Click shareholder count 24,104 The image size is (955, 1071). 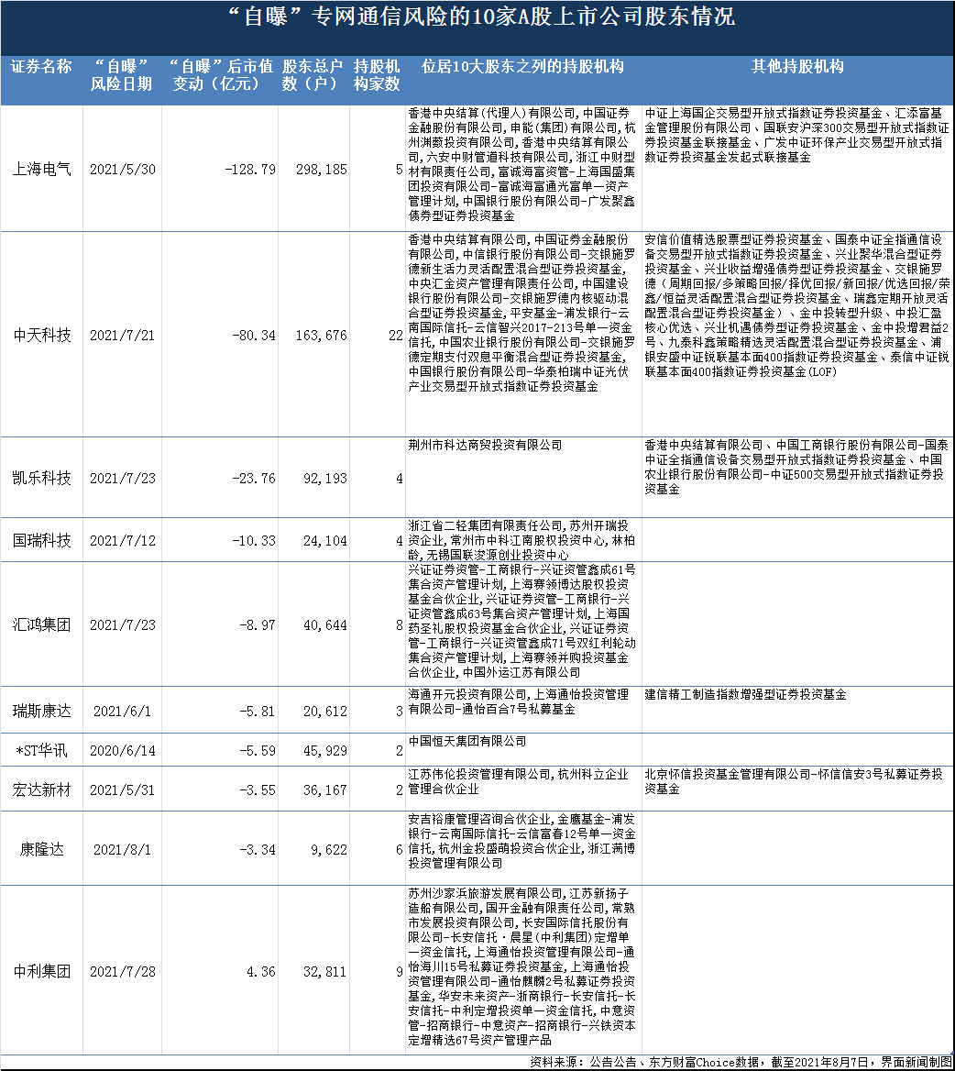pyautogui.click(x=325, y=540)
